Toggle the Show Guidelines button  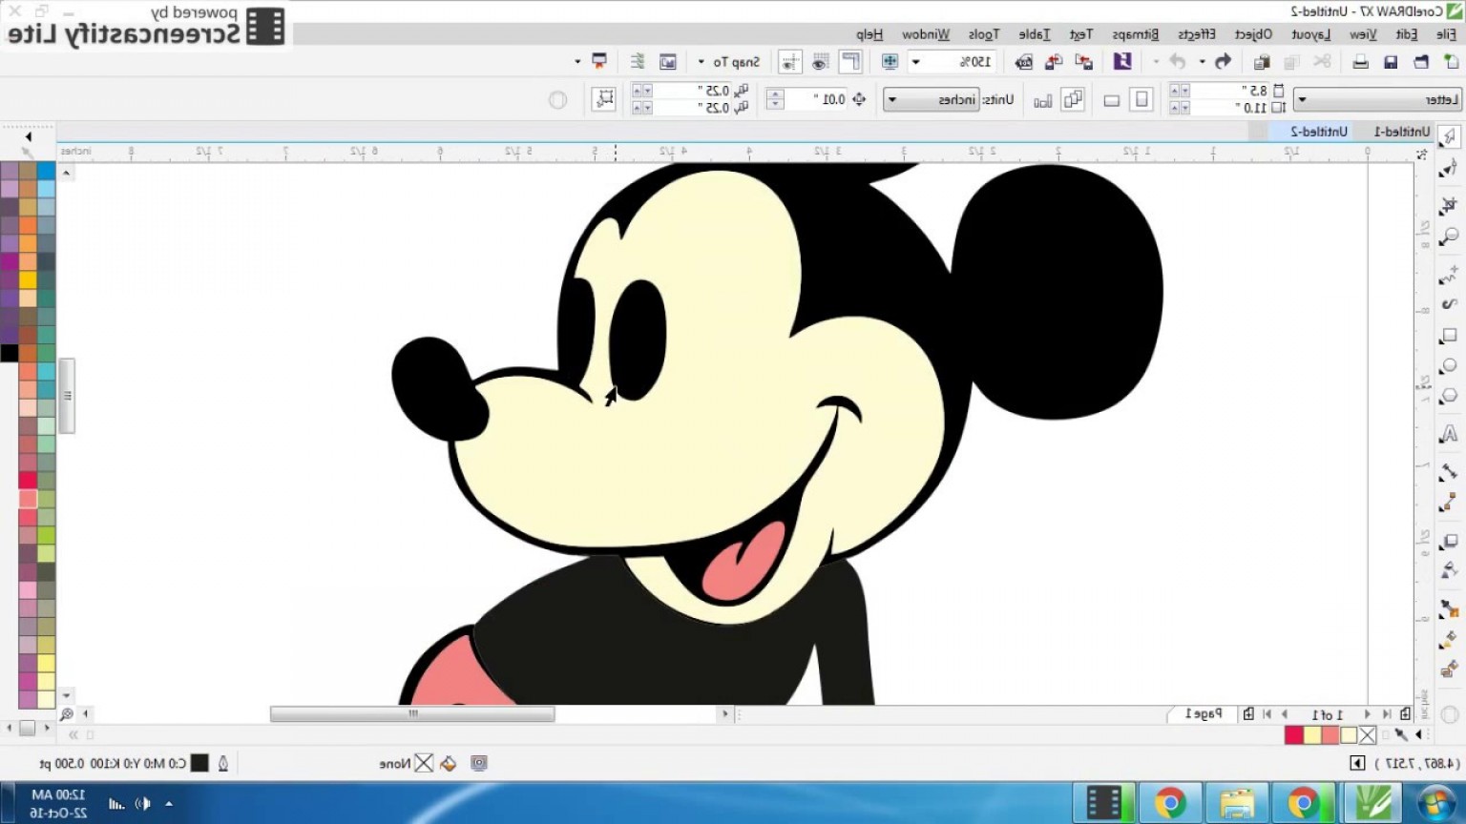click(x=790, y=62)
